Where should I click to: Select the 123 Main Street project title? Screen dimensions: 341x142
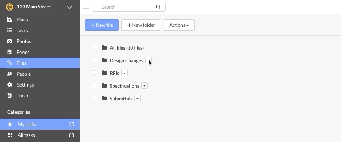pos(34,7)
